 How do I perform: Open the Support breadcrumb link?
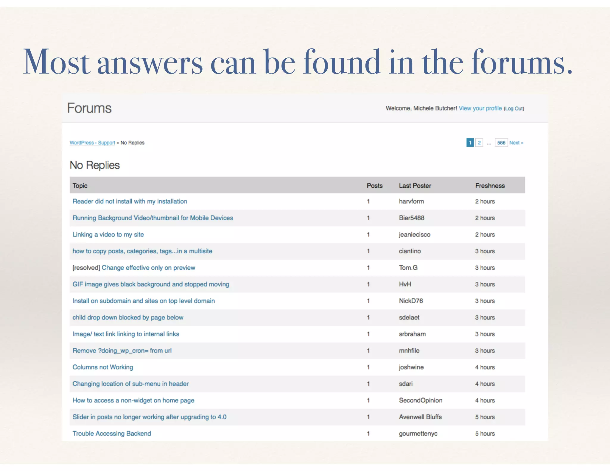[x=106, y=143]
